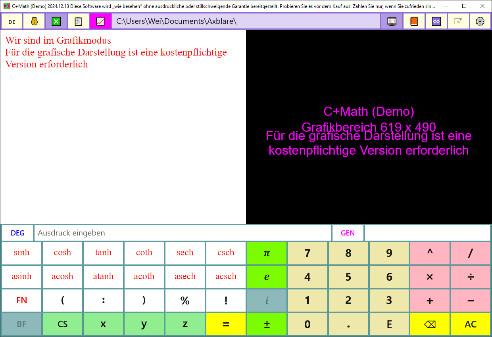
Task: Insert variable x
Action: 103,324
